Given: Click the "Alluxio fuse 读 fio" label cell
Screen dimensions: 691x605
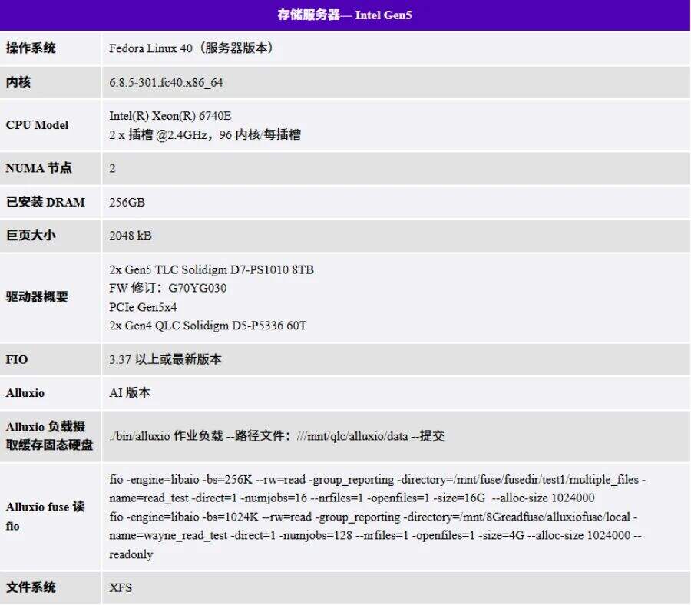Looking at the screenshot, I should [45, 517].
